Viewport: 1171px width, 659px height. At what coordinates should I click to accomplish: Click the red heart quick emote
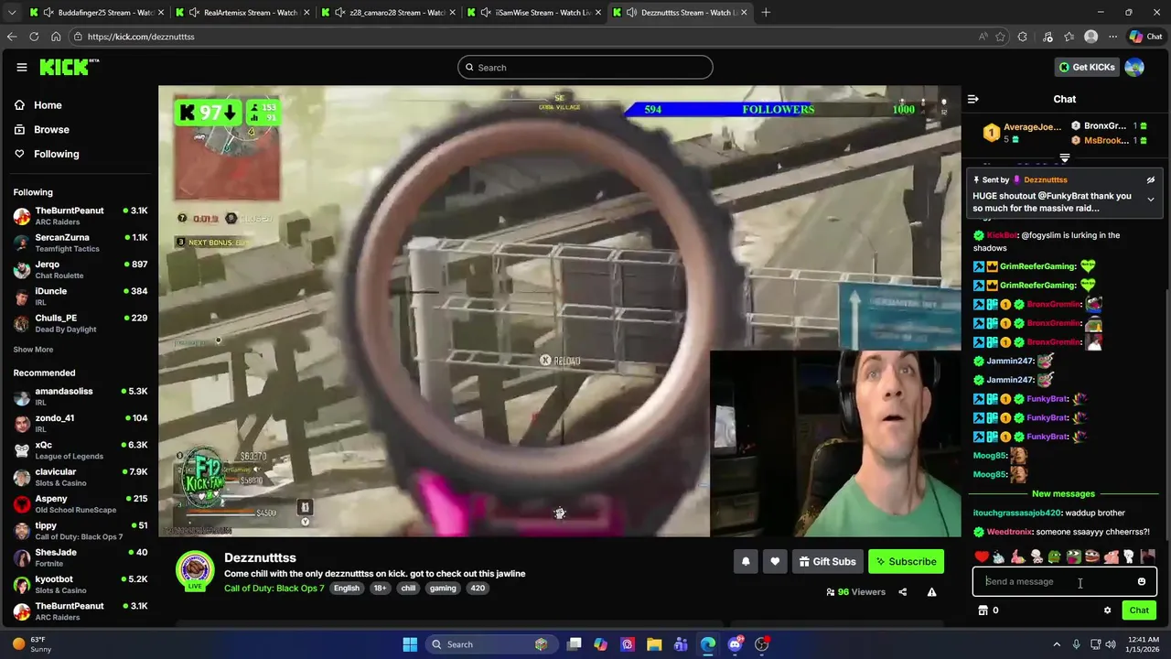[982, 556]
